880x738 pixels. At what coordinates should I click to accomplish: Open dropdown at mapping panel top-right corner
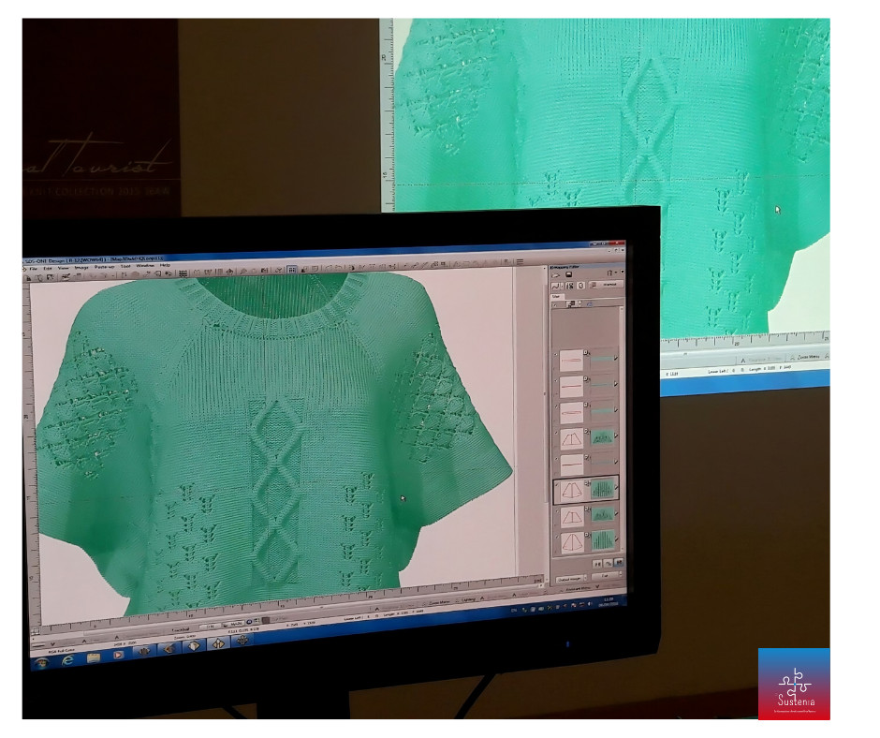point(616,273)
